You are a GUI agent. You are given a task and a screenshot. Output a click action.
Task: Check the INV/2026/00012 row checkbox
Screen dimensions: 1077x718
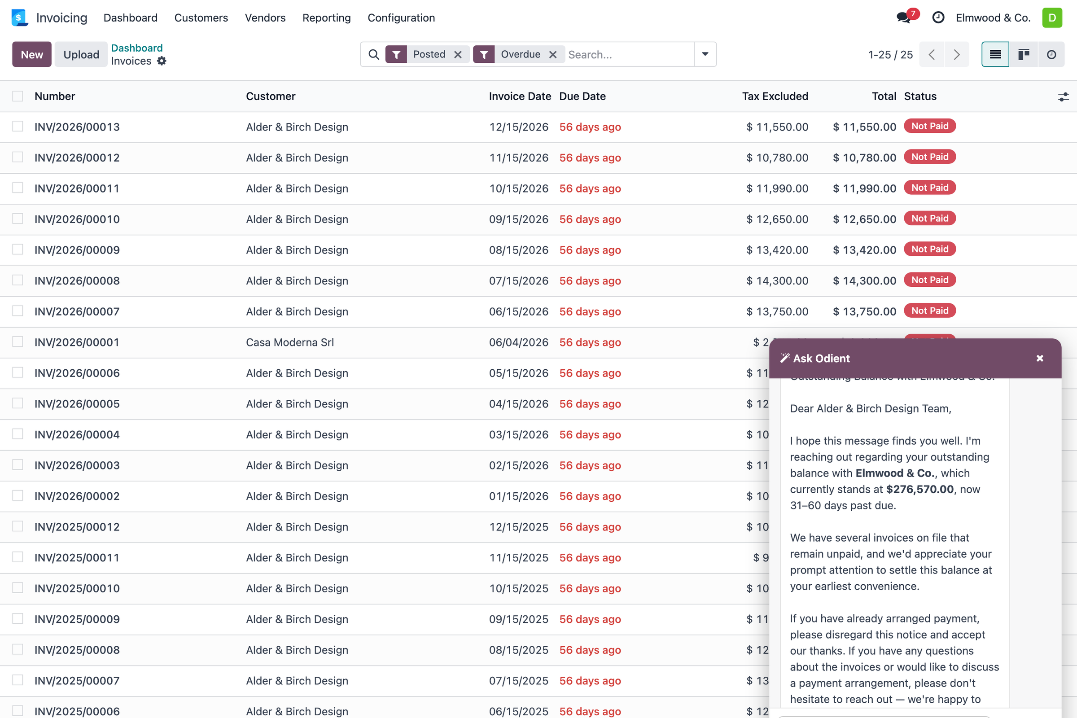(x=18, y=157)
